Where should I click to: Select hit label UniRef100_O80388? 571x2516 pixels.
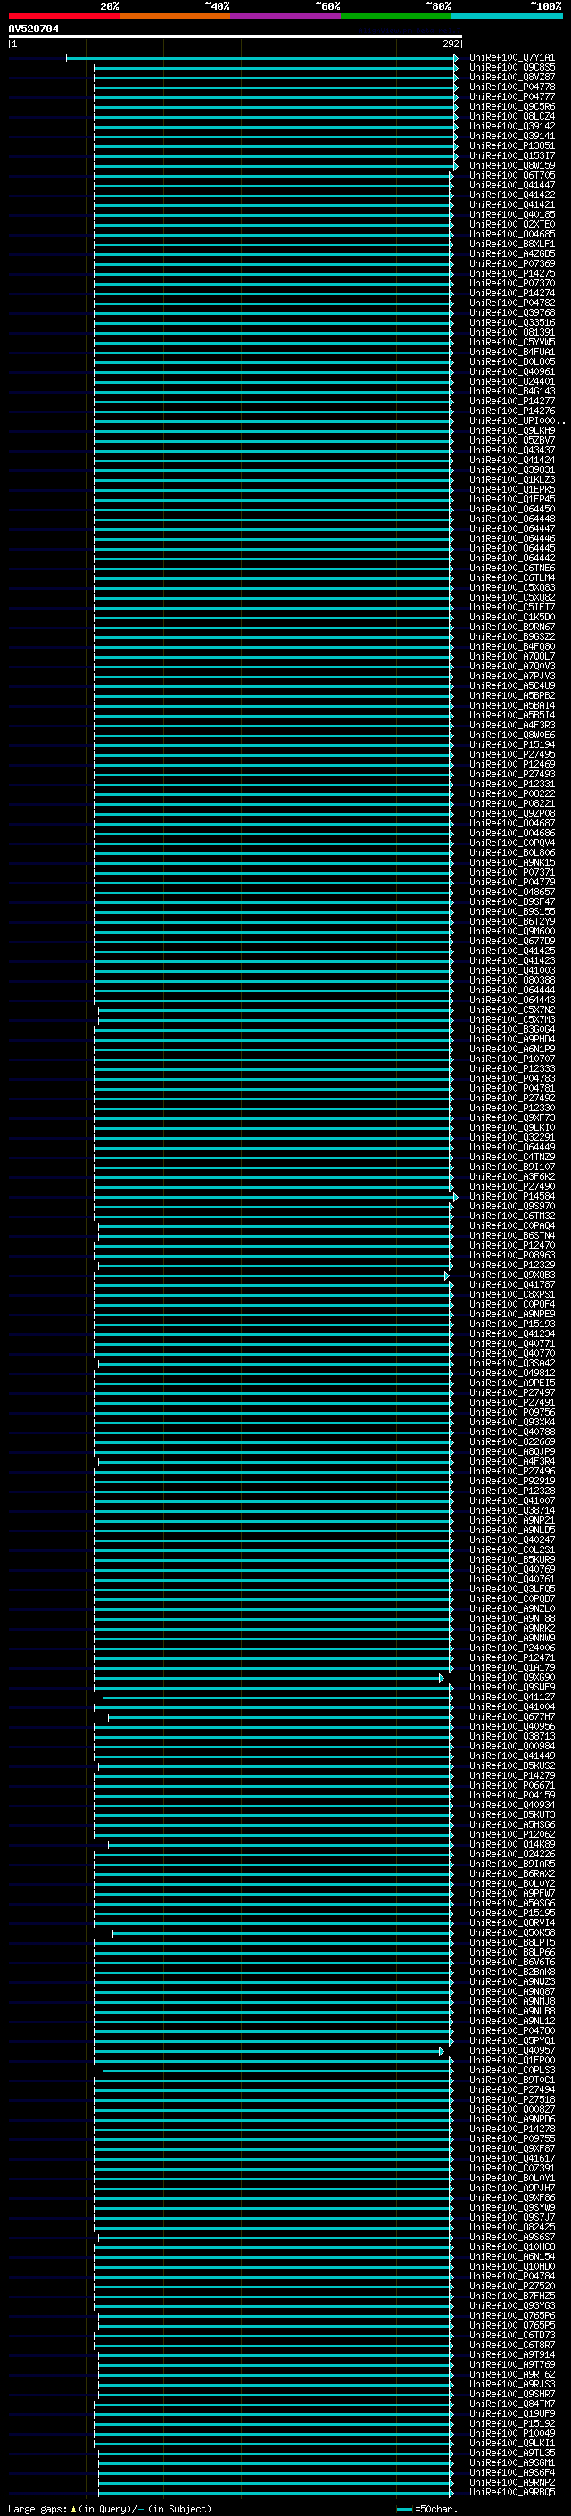(511, 980)
